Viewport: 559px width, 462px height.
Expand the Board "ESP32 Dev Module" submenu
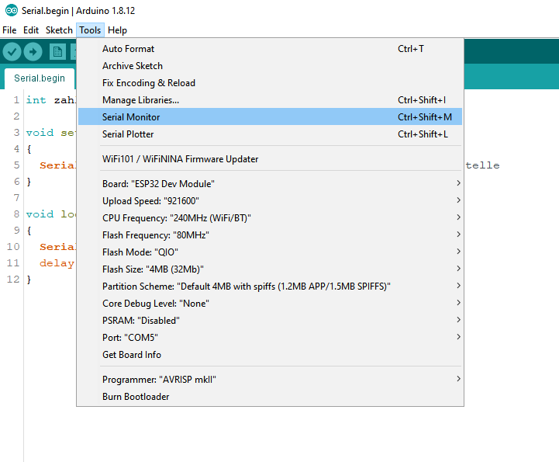tap(158, 184)
